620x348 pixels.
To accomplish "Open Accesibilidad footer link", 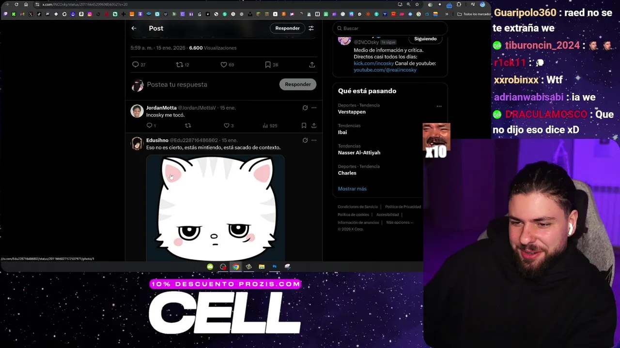I will (x=387, y=215).
